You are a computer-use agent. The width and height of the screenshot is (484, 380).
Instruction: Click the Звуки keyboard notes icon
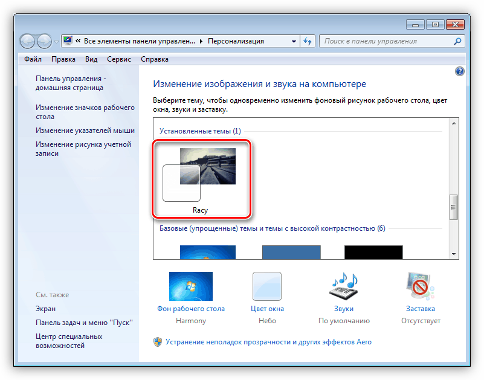click(344, 286)
